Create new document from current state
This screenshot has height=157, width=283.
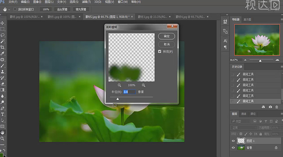click(263, 107)
